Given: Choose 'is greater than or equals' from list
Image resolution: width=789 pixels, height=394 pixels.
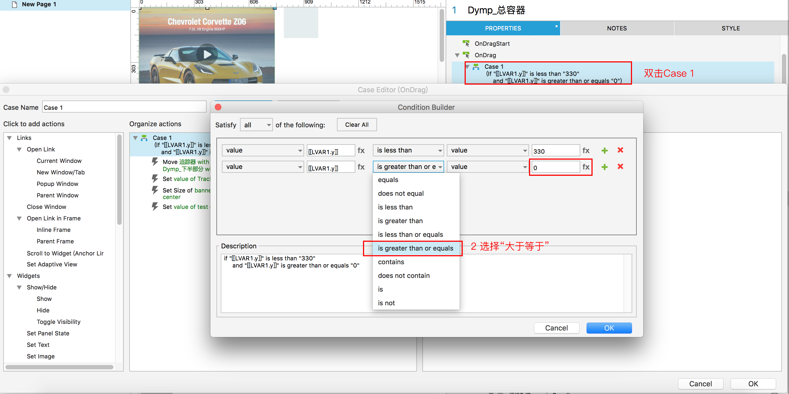Looking at the screenshot, I should coord(415,248).
